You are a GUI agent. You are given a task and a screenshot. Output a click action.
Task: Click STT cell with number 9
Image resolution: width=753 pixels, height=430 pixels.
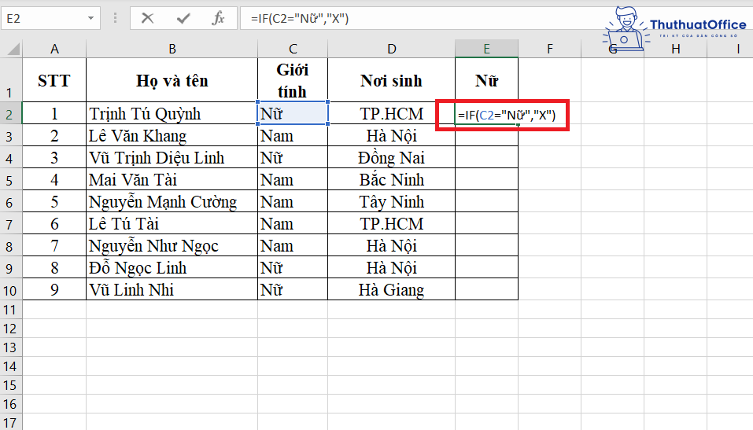[x=54, y=289]
